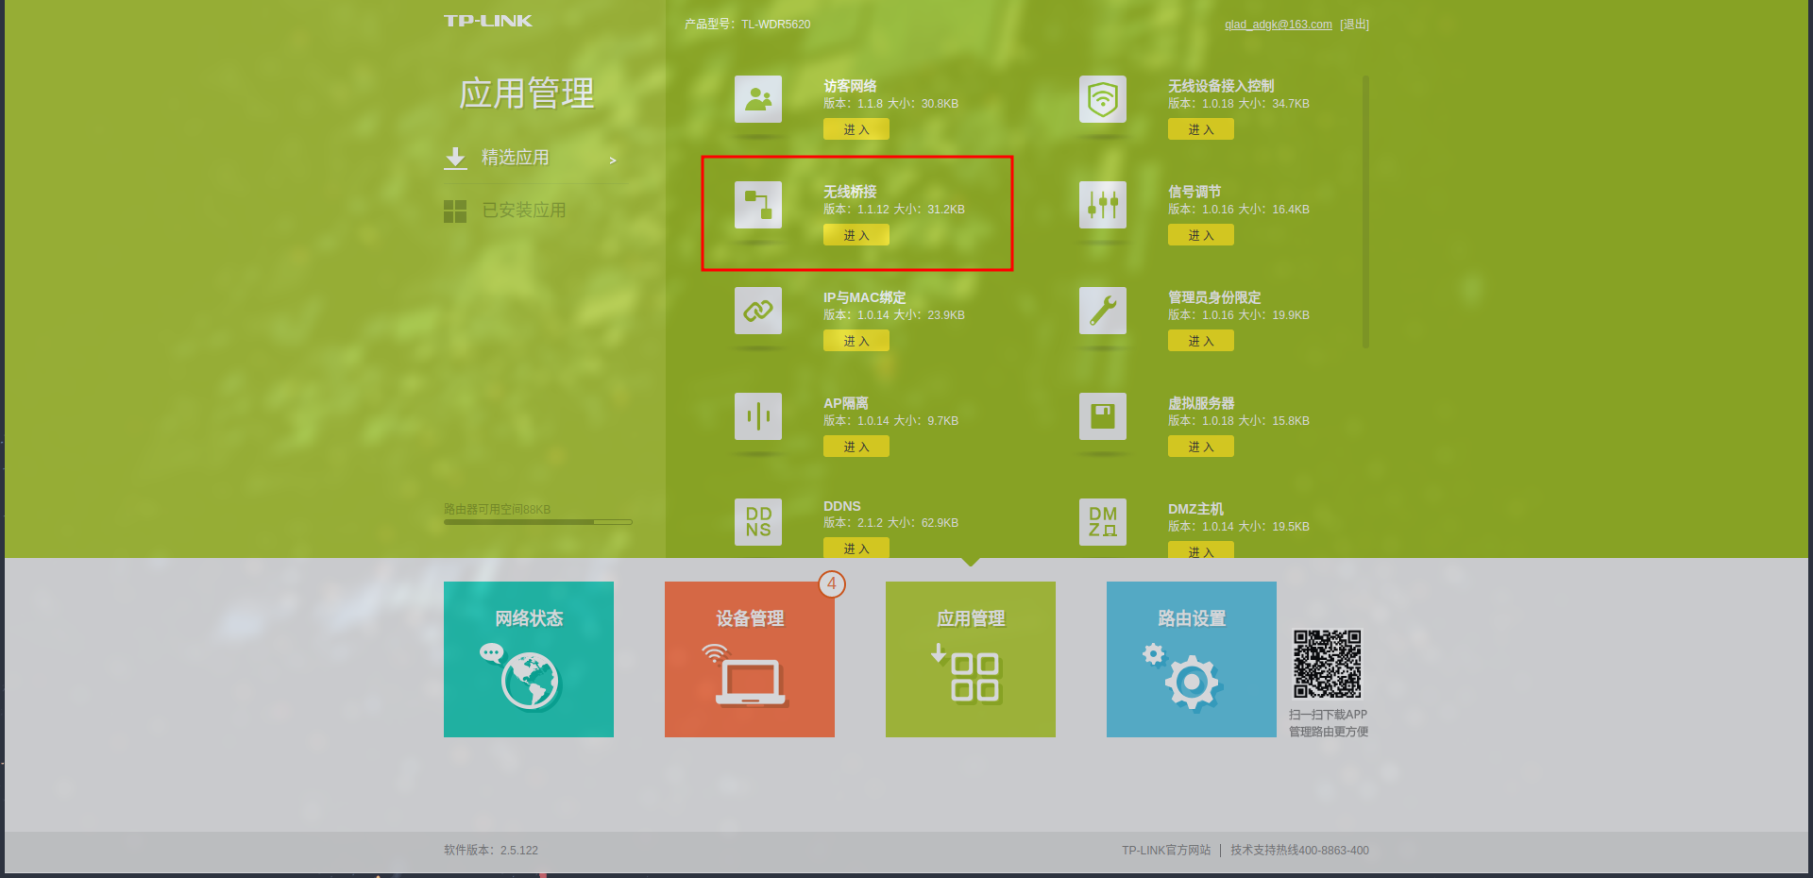Click the 路由器可用空间 storage progress bar
Screen dimensions: 1813x878
(x=538, y=522)
